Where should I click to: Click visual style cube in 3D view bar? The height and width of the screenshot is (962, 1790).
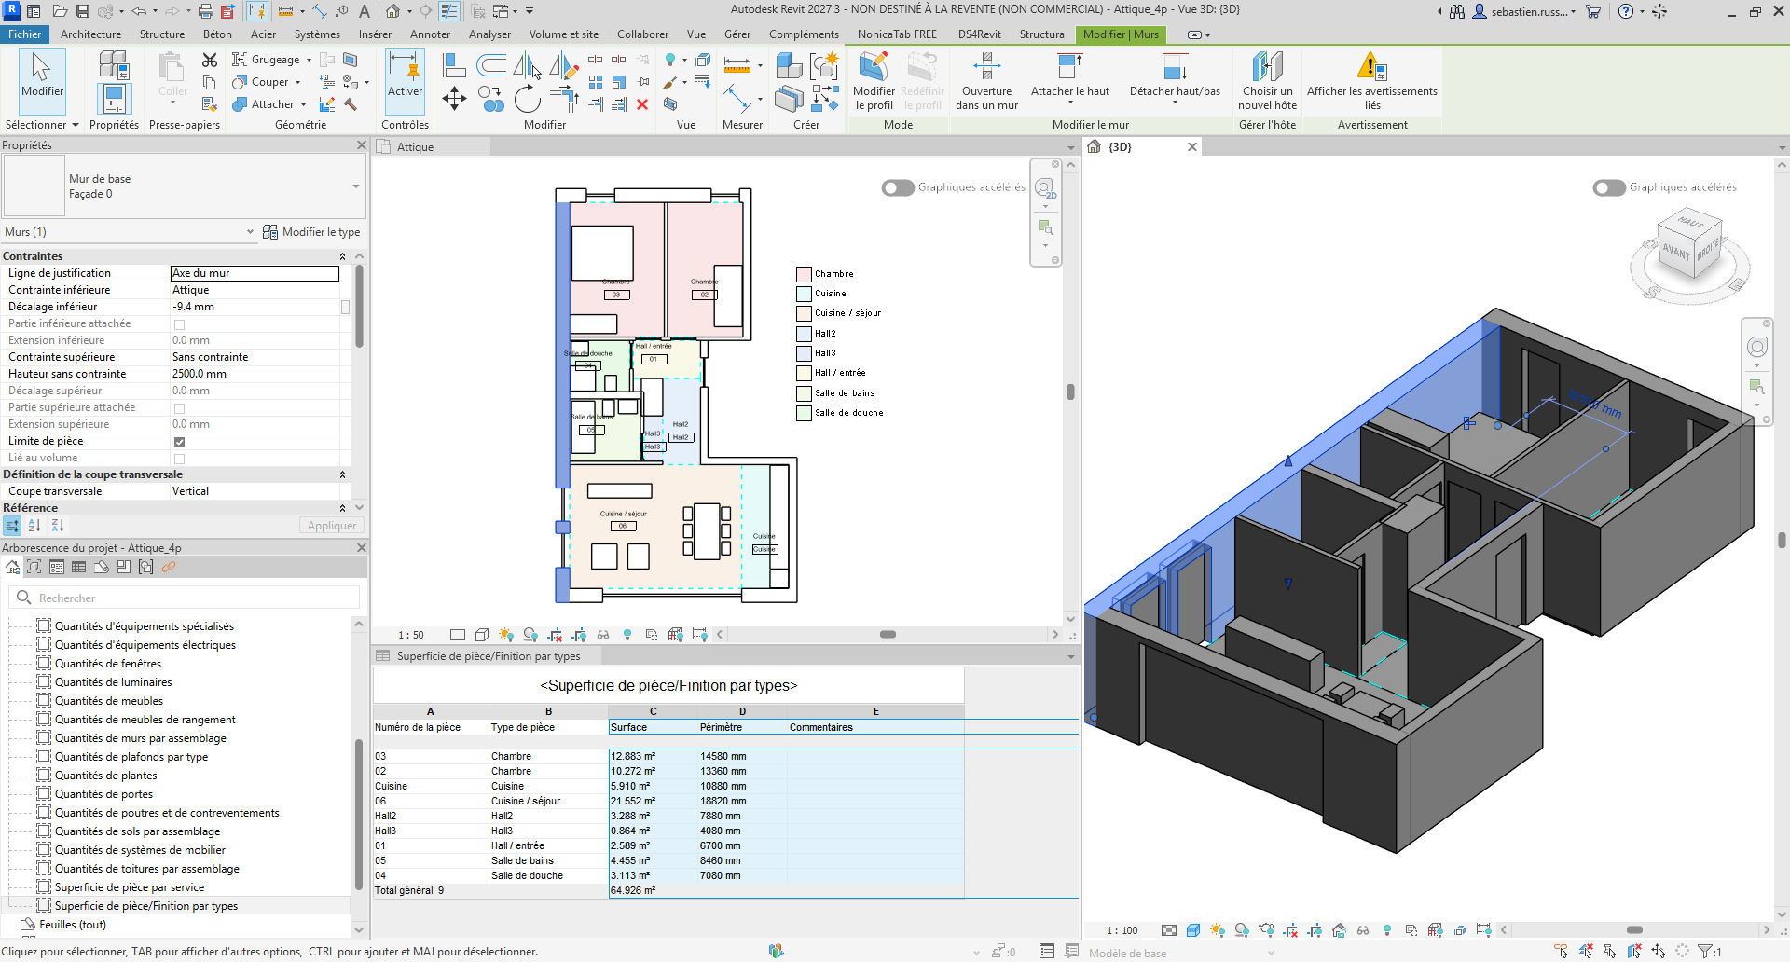1193,930
